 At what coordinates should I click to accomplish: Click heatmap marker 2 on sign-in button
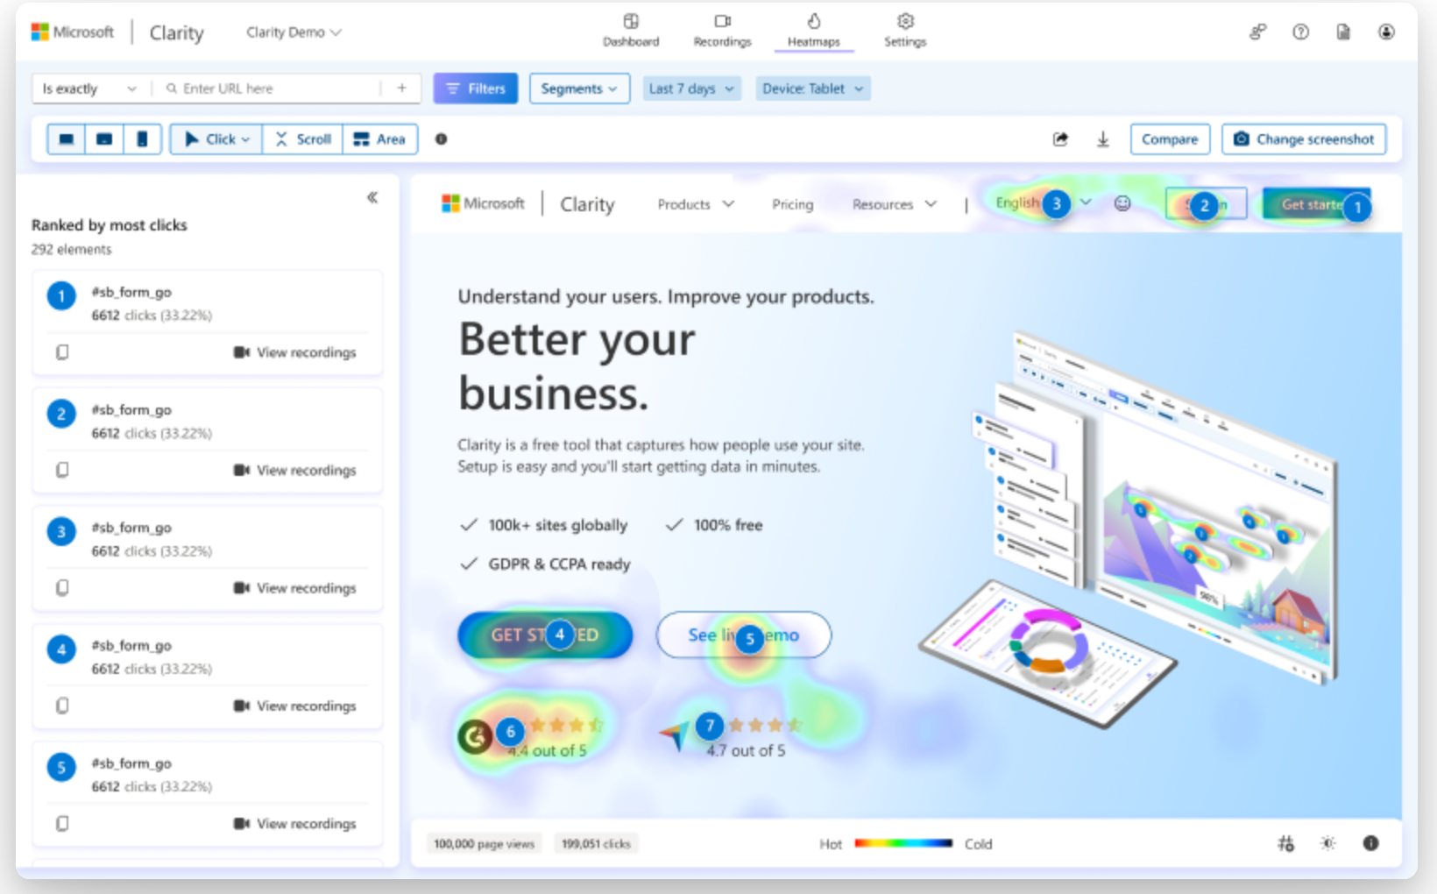pos(1205,206)
